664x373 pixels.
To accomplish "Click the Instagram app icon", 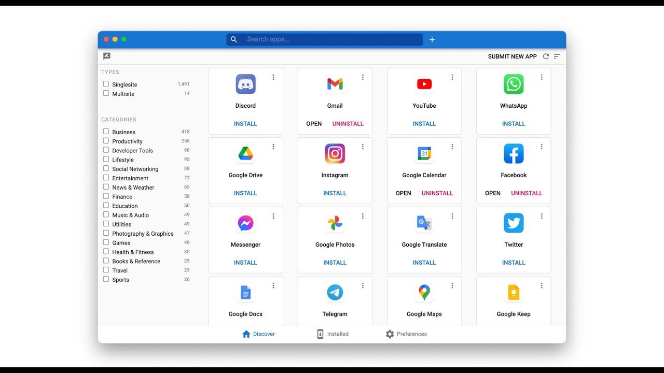I will [x=335, y=153].
